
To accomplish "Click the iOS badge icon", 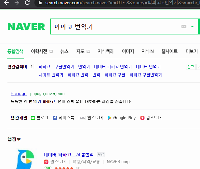I will click(x=82, y=118).
